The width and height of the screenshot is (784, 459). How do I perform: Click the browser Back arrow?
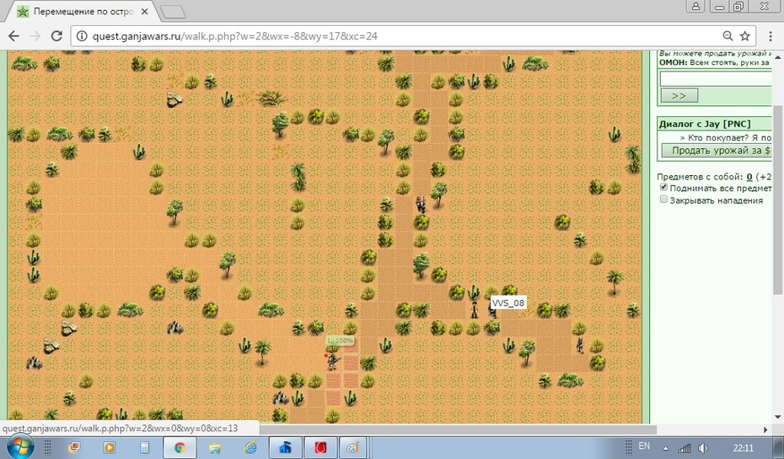[14, 36]
